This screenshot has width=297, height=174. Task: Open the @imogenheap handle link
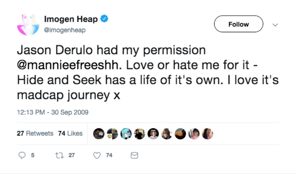[65, 30]
